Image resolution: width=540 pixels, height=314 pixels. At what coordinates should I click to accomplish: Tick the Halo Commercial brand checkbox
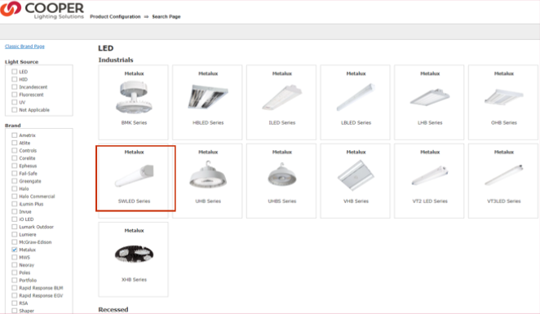15,197
